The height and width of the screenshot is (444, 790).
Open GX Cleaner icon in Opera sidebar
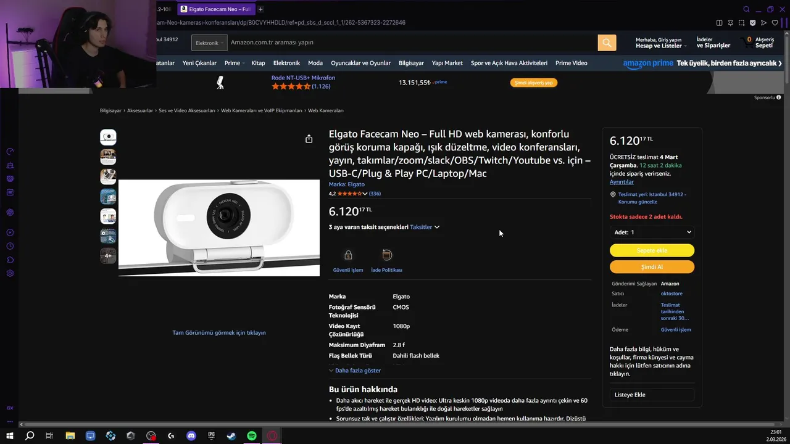pos(10,165)
